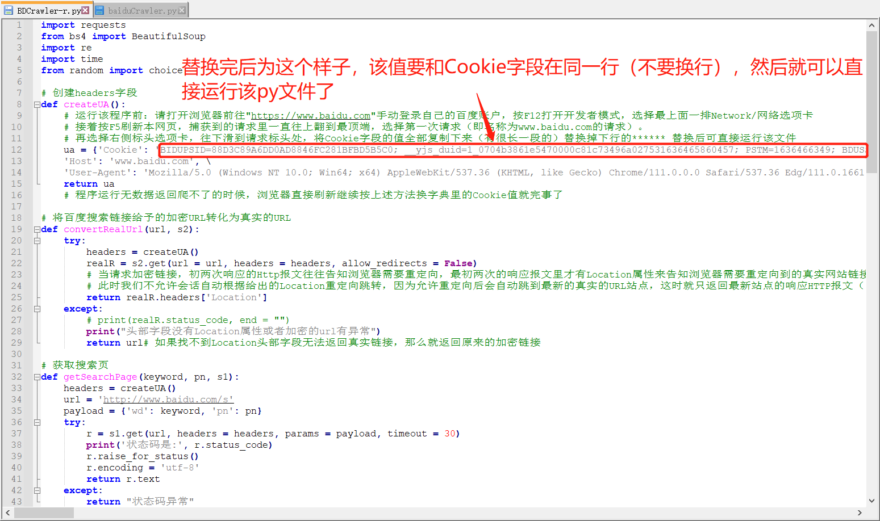Click 'return r.text' on line 41
This screenshot has width=880, height=521.
(x=123, y=479)
